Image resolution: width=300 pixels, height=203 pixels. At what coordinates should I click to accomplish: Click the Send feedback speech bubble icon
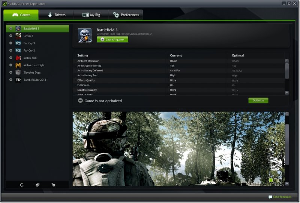(270, 197)
